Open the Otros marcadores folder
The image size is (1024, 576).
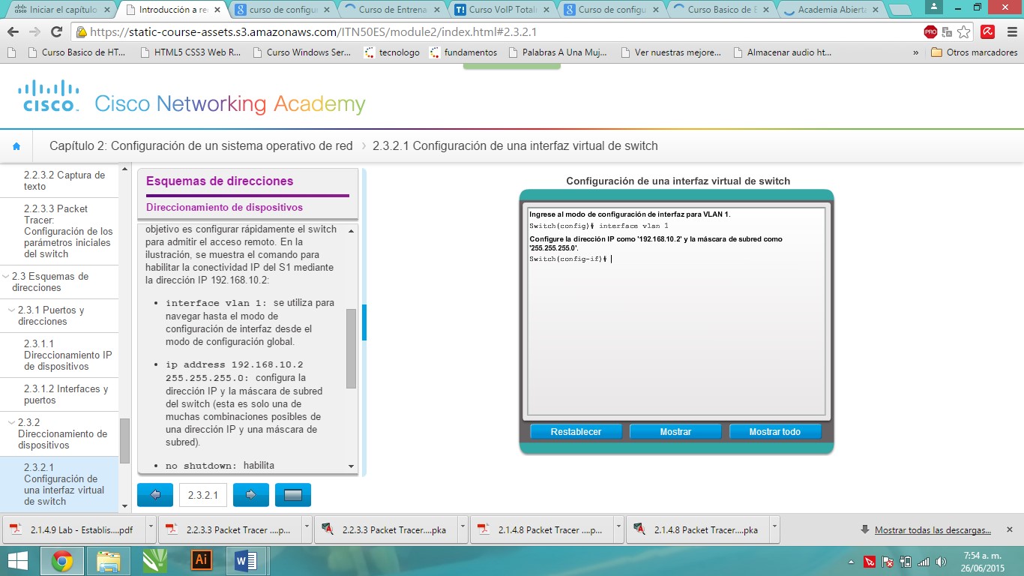coord(974,52)
